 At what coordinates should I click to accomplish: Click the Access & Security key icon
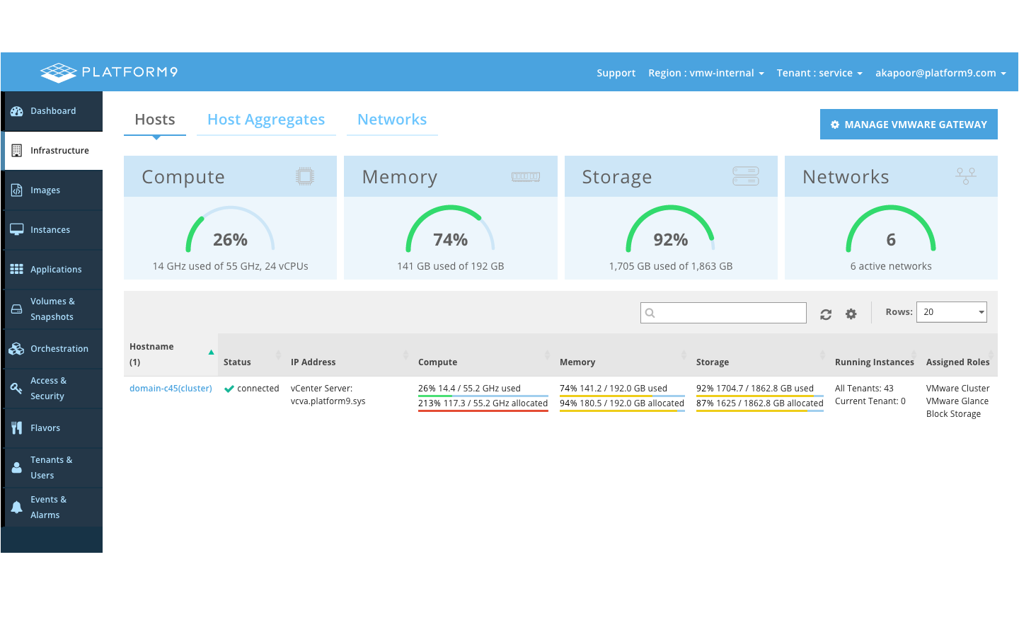pos(17,388)
